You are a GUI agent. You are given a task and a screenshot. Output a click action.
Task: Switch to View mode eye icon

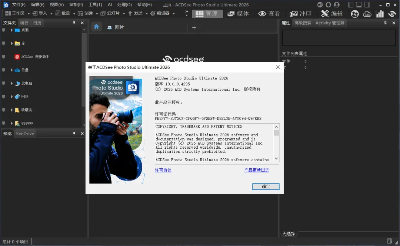269,14
